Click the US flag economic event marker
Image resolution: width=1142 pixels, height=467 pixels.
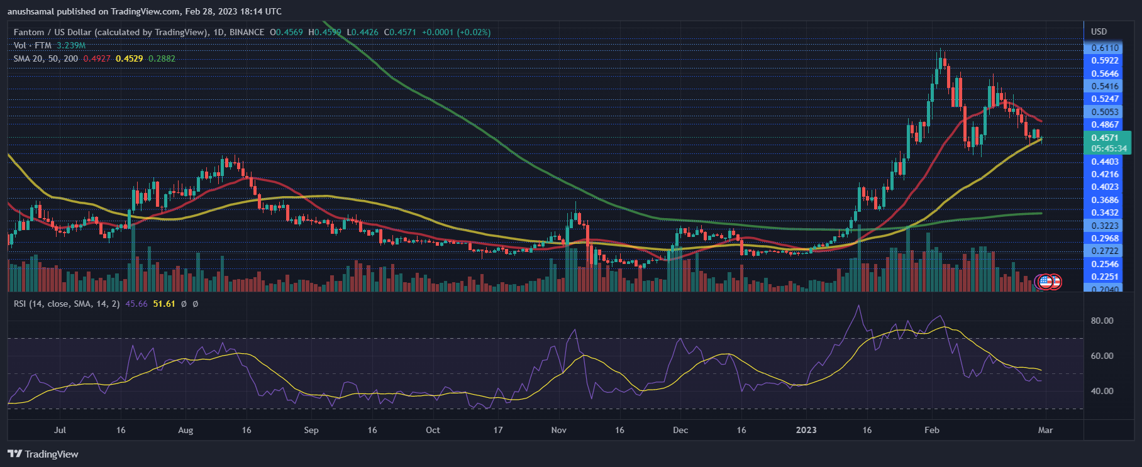point(1046,282)
